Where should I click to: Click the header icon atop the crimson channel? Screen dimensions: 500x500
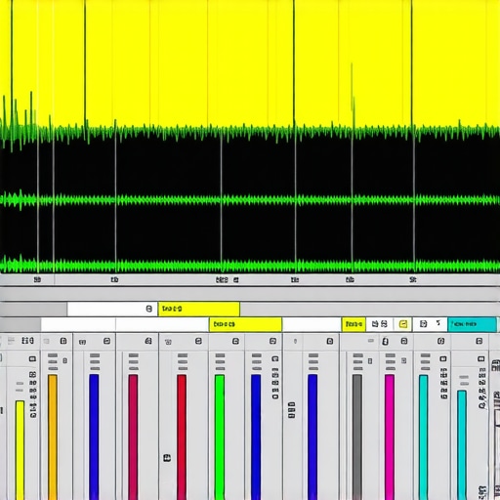[x=148, y=341]
